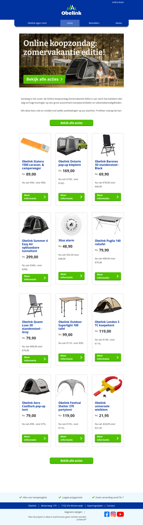Viewport: 143px width, 525px height.
Task: Open the Bestsellers menu item
Action: (x=94, y=23)
